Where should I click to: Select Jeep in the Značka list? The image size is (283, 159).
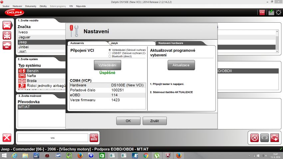pos(42,42)
